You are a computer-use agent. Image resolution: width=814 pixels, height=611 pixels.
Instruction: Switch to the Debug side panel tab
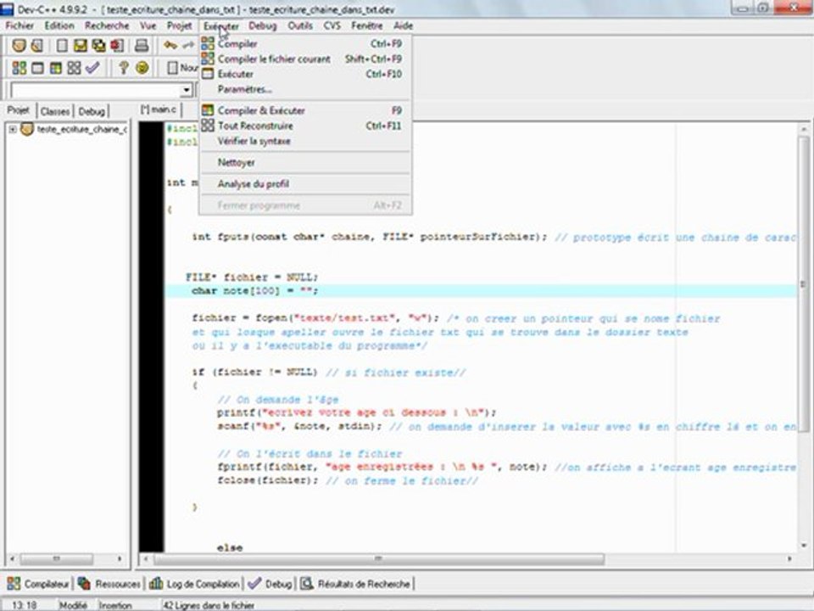(92, 111)
